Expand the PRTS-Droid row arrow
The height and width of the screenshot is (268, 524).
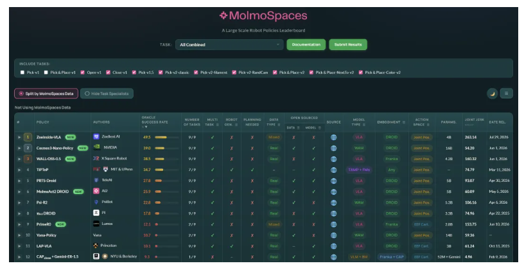tap(19, 181)
